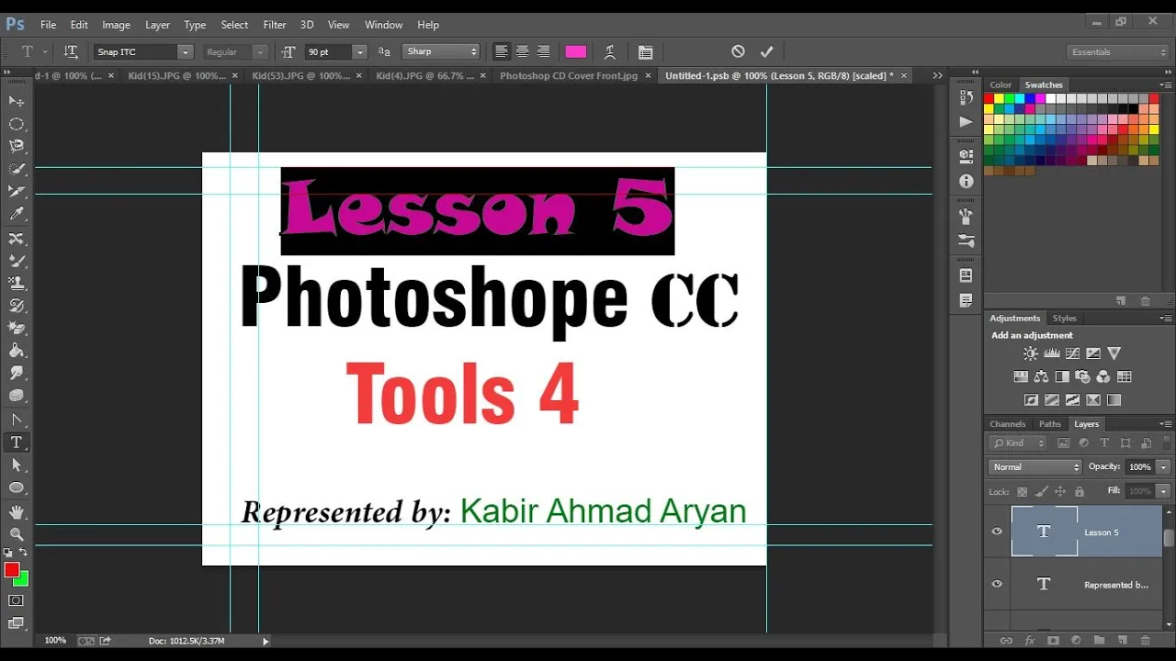Image resolution: width=1176 pixels, height=661 pixels.
Task: Toggle Lock position in Layers panel
Action: (1060, 491)
